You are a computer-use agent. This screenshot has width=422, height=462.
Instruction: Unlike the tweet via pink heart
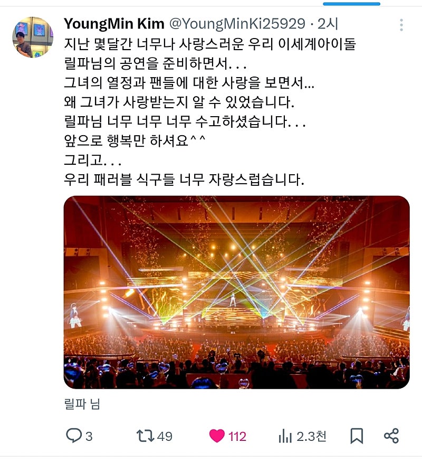pyautogui.click(x=217, y=436)
